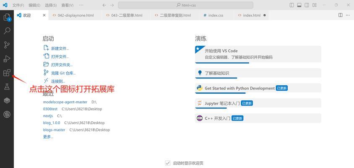Open the Search view in activity bar
This screenshot has width=354, height=168.
7,31
